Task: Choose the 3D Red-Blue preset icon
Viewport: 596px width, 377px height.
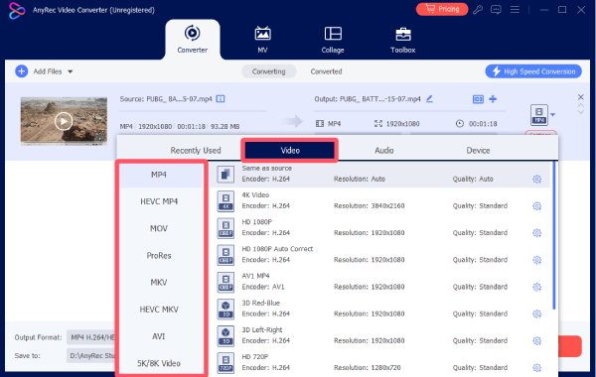Action: tap(225, 310)
